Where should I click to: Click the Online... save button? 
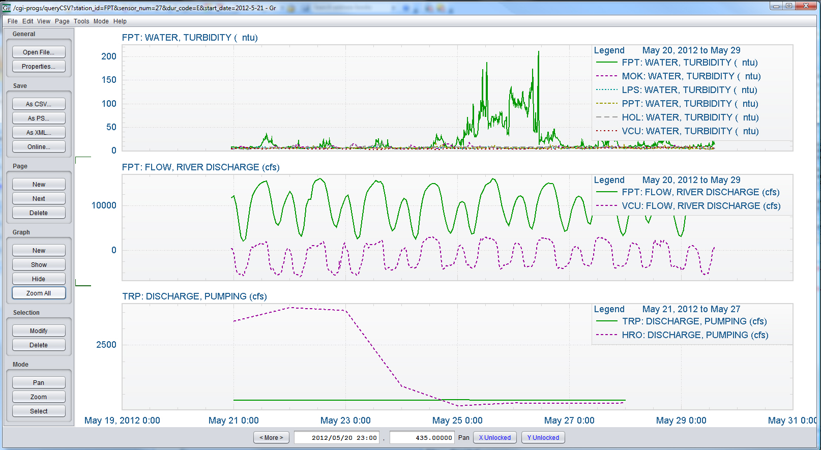click(x=39, y=147)
